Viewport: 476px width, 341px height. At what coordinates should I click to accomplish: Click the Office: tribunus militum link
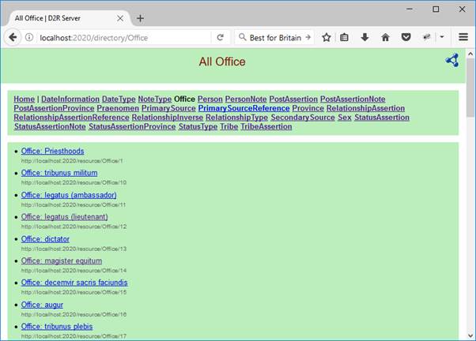[59, 173]
